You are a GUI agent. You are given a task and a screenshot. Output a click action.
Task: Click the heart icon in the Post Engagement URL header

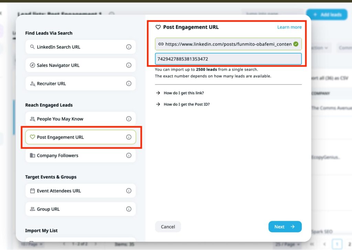pos(159,27)
